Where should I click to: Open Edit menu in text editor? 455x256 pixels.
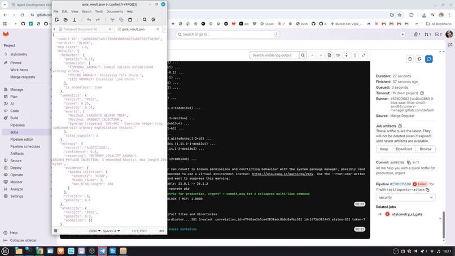[x=65, y=12]
